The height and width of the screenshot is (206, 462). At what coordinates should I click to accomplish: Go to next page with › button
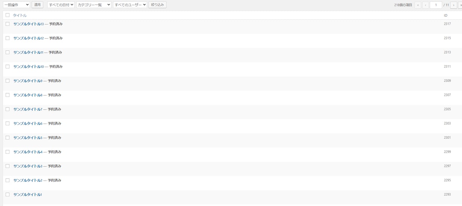pyautogui.click(x=454, y=5)
